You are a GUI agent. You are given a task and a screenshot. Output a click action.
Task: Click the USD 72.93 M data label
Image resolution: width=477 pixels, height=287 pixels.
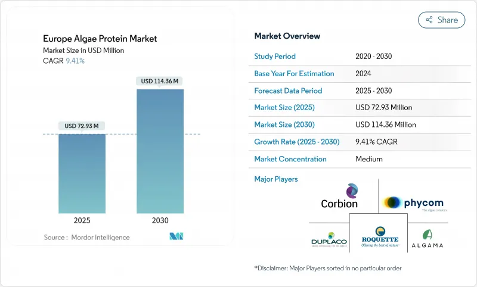82,126
